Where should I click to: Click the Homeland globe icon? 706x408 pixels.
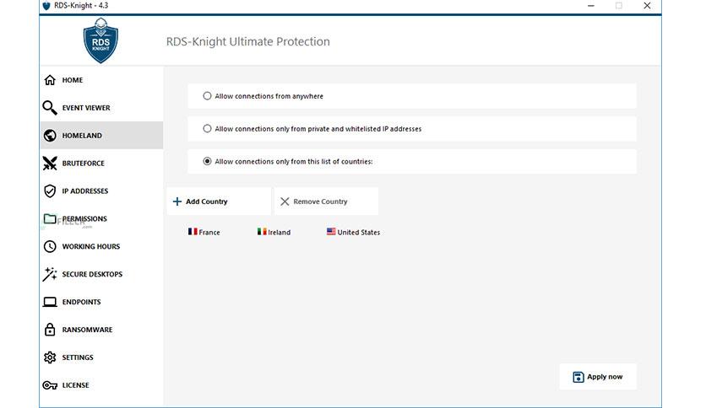click(50, 135)
